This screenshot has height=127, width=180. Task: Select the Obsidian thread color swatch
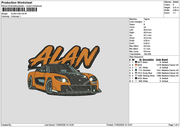click(x=136, y=70)
